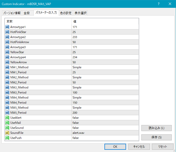The width and height of the screenshot is (176, 152).
Task: Select the MA2_Method value Simple
Action: (x=77, y=77)
